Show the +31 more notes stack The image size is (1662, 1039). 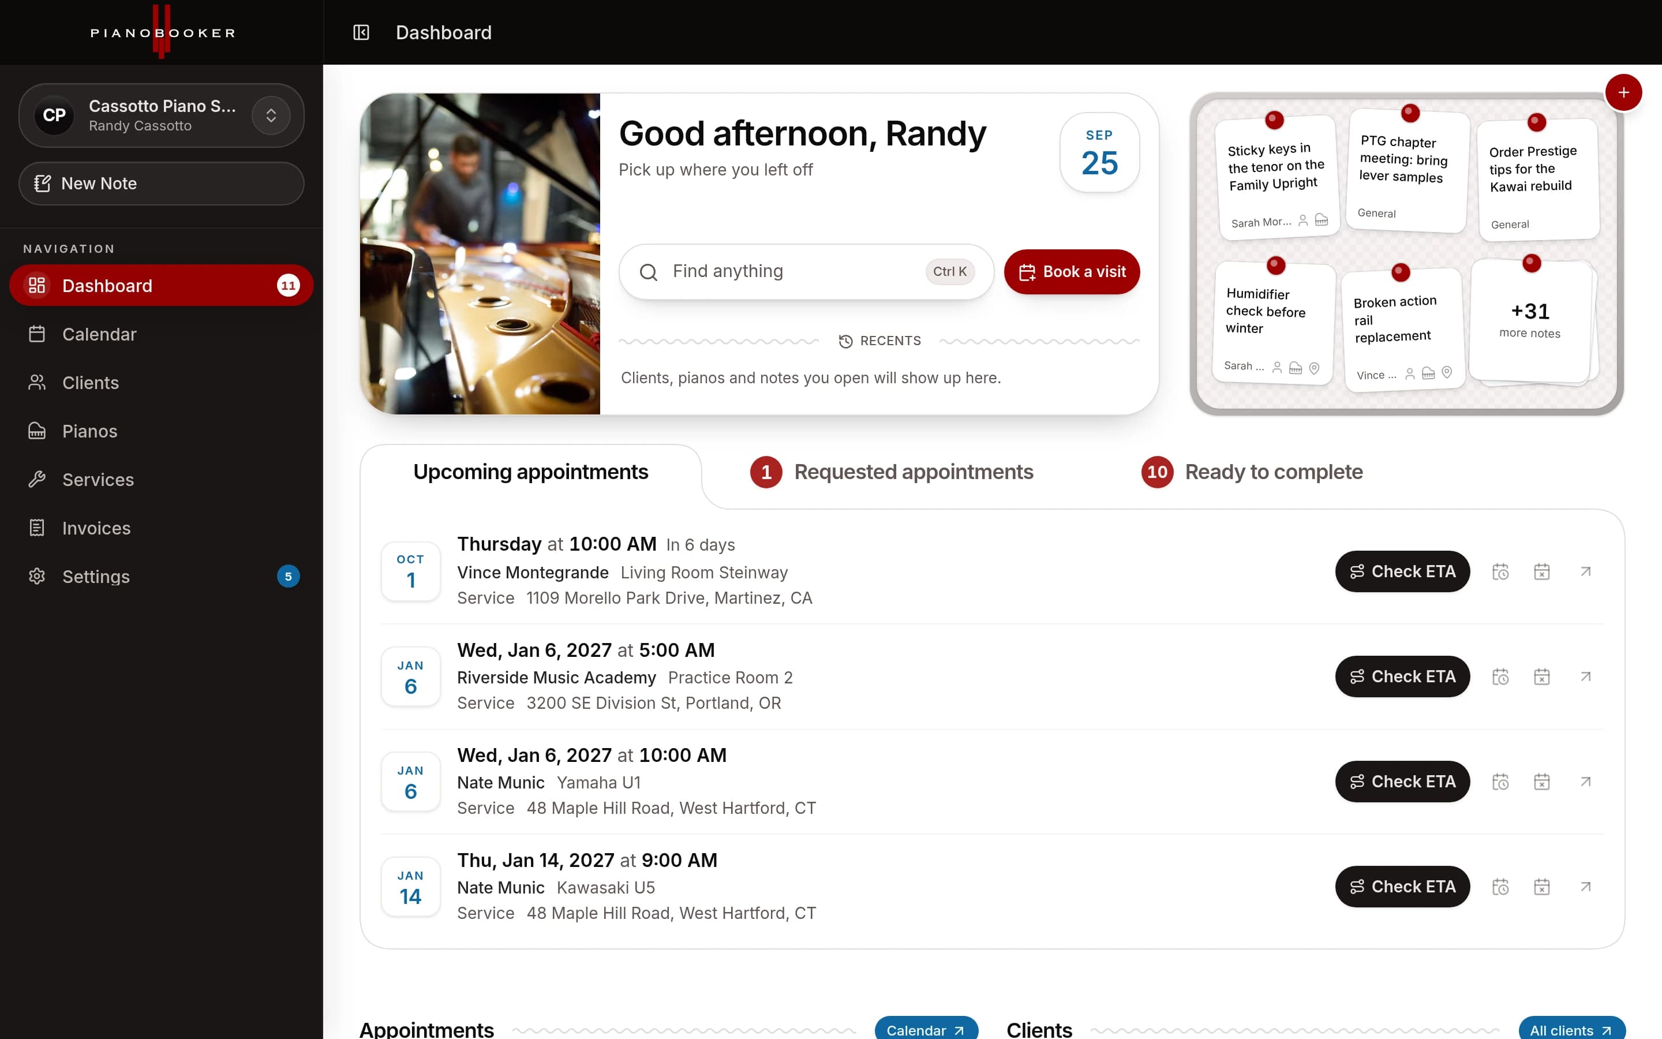pyautogui.click(x=1530, y=321)
